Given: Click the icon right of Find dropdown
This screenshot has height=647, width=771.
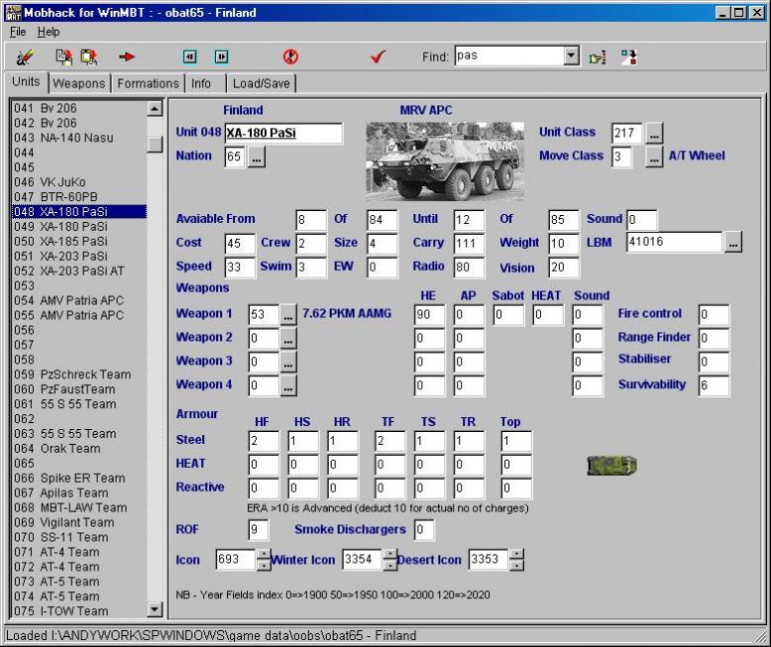Looking at the screenshot, I should tap(597, 57).
